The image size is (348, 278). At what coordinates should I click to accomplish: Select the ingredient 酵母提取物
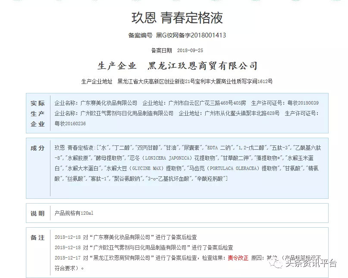(109, 158)
